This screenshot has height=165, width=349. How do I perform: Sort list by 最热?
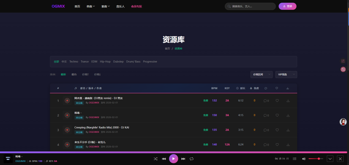tap(74, 74)
